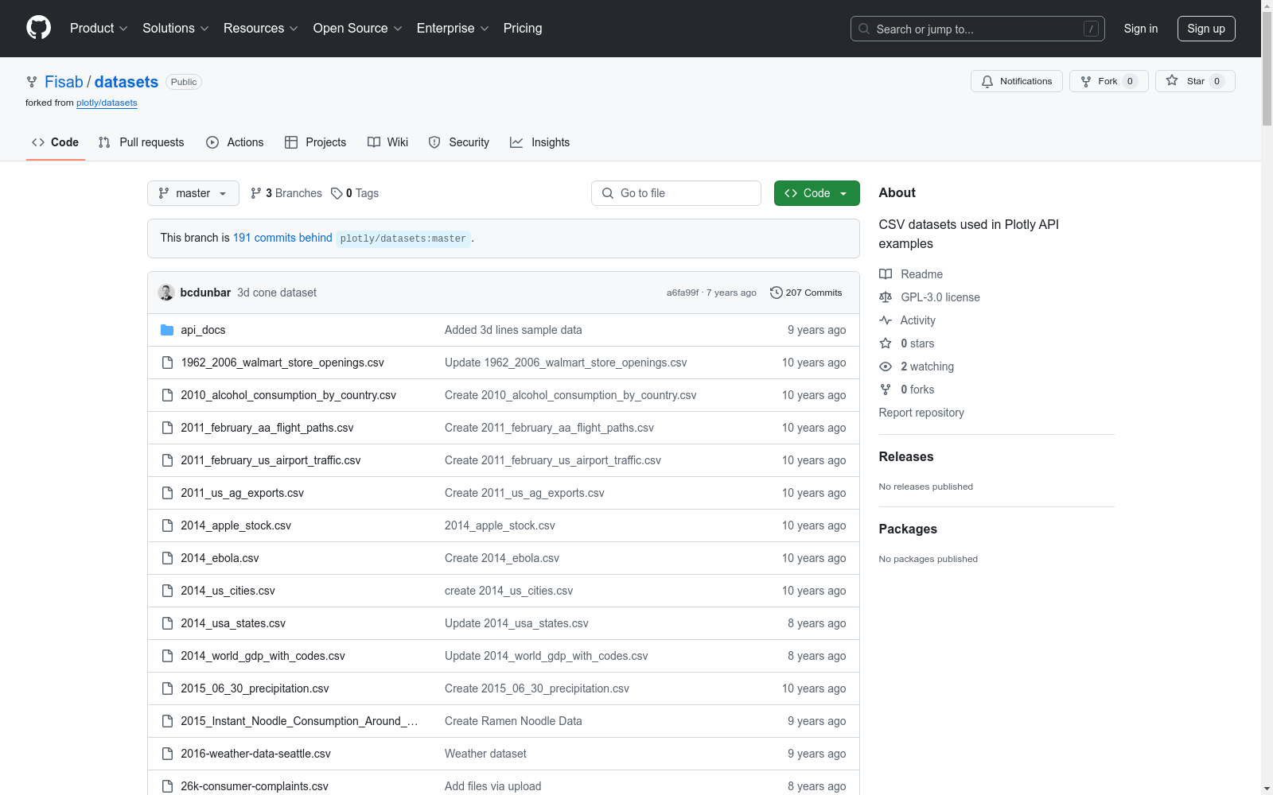Click file icon beside 2014_ebola.csv
1273x795 pixels.
pyautogui.click(x=167, y=558)
